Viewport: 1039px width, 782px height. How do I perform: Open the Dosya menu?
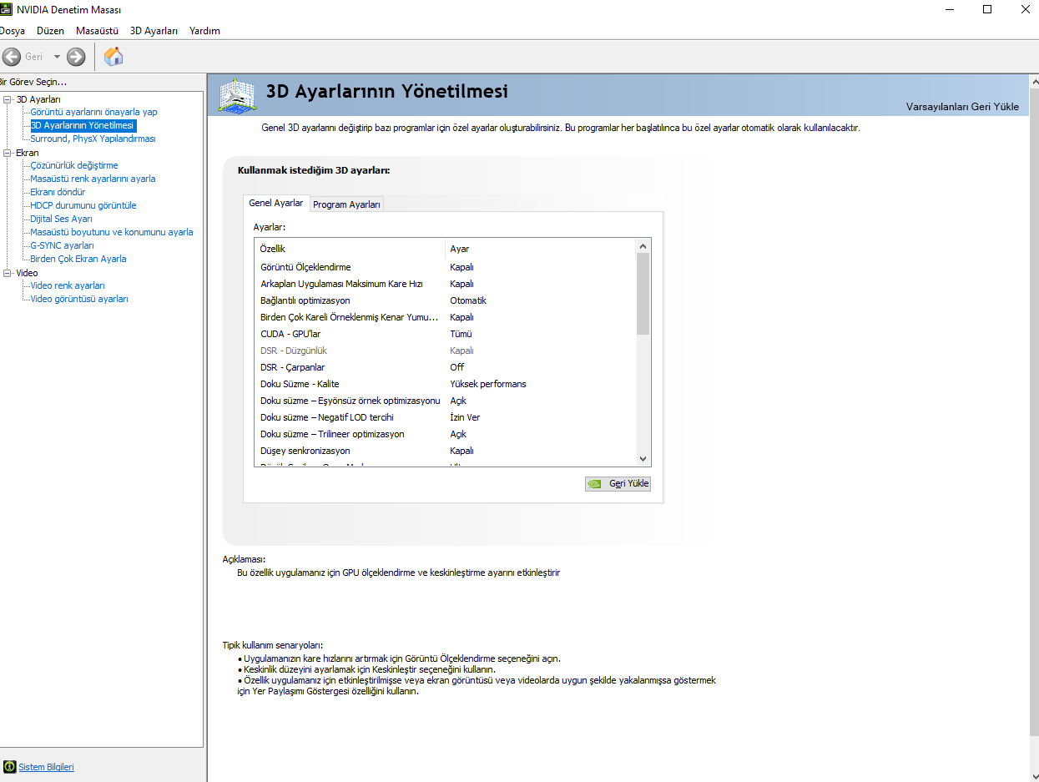12,31
